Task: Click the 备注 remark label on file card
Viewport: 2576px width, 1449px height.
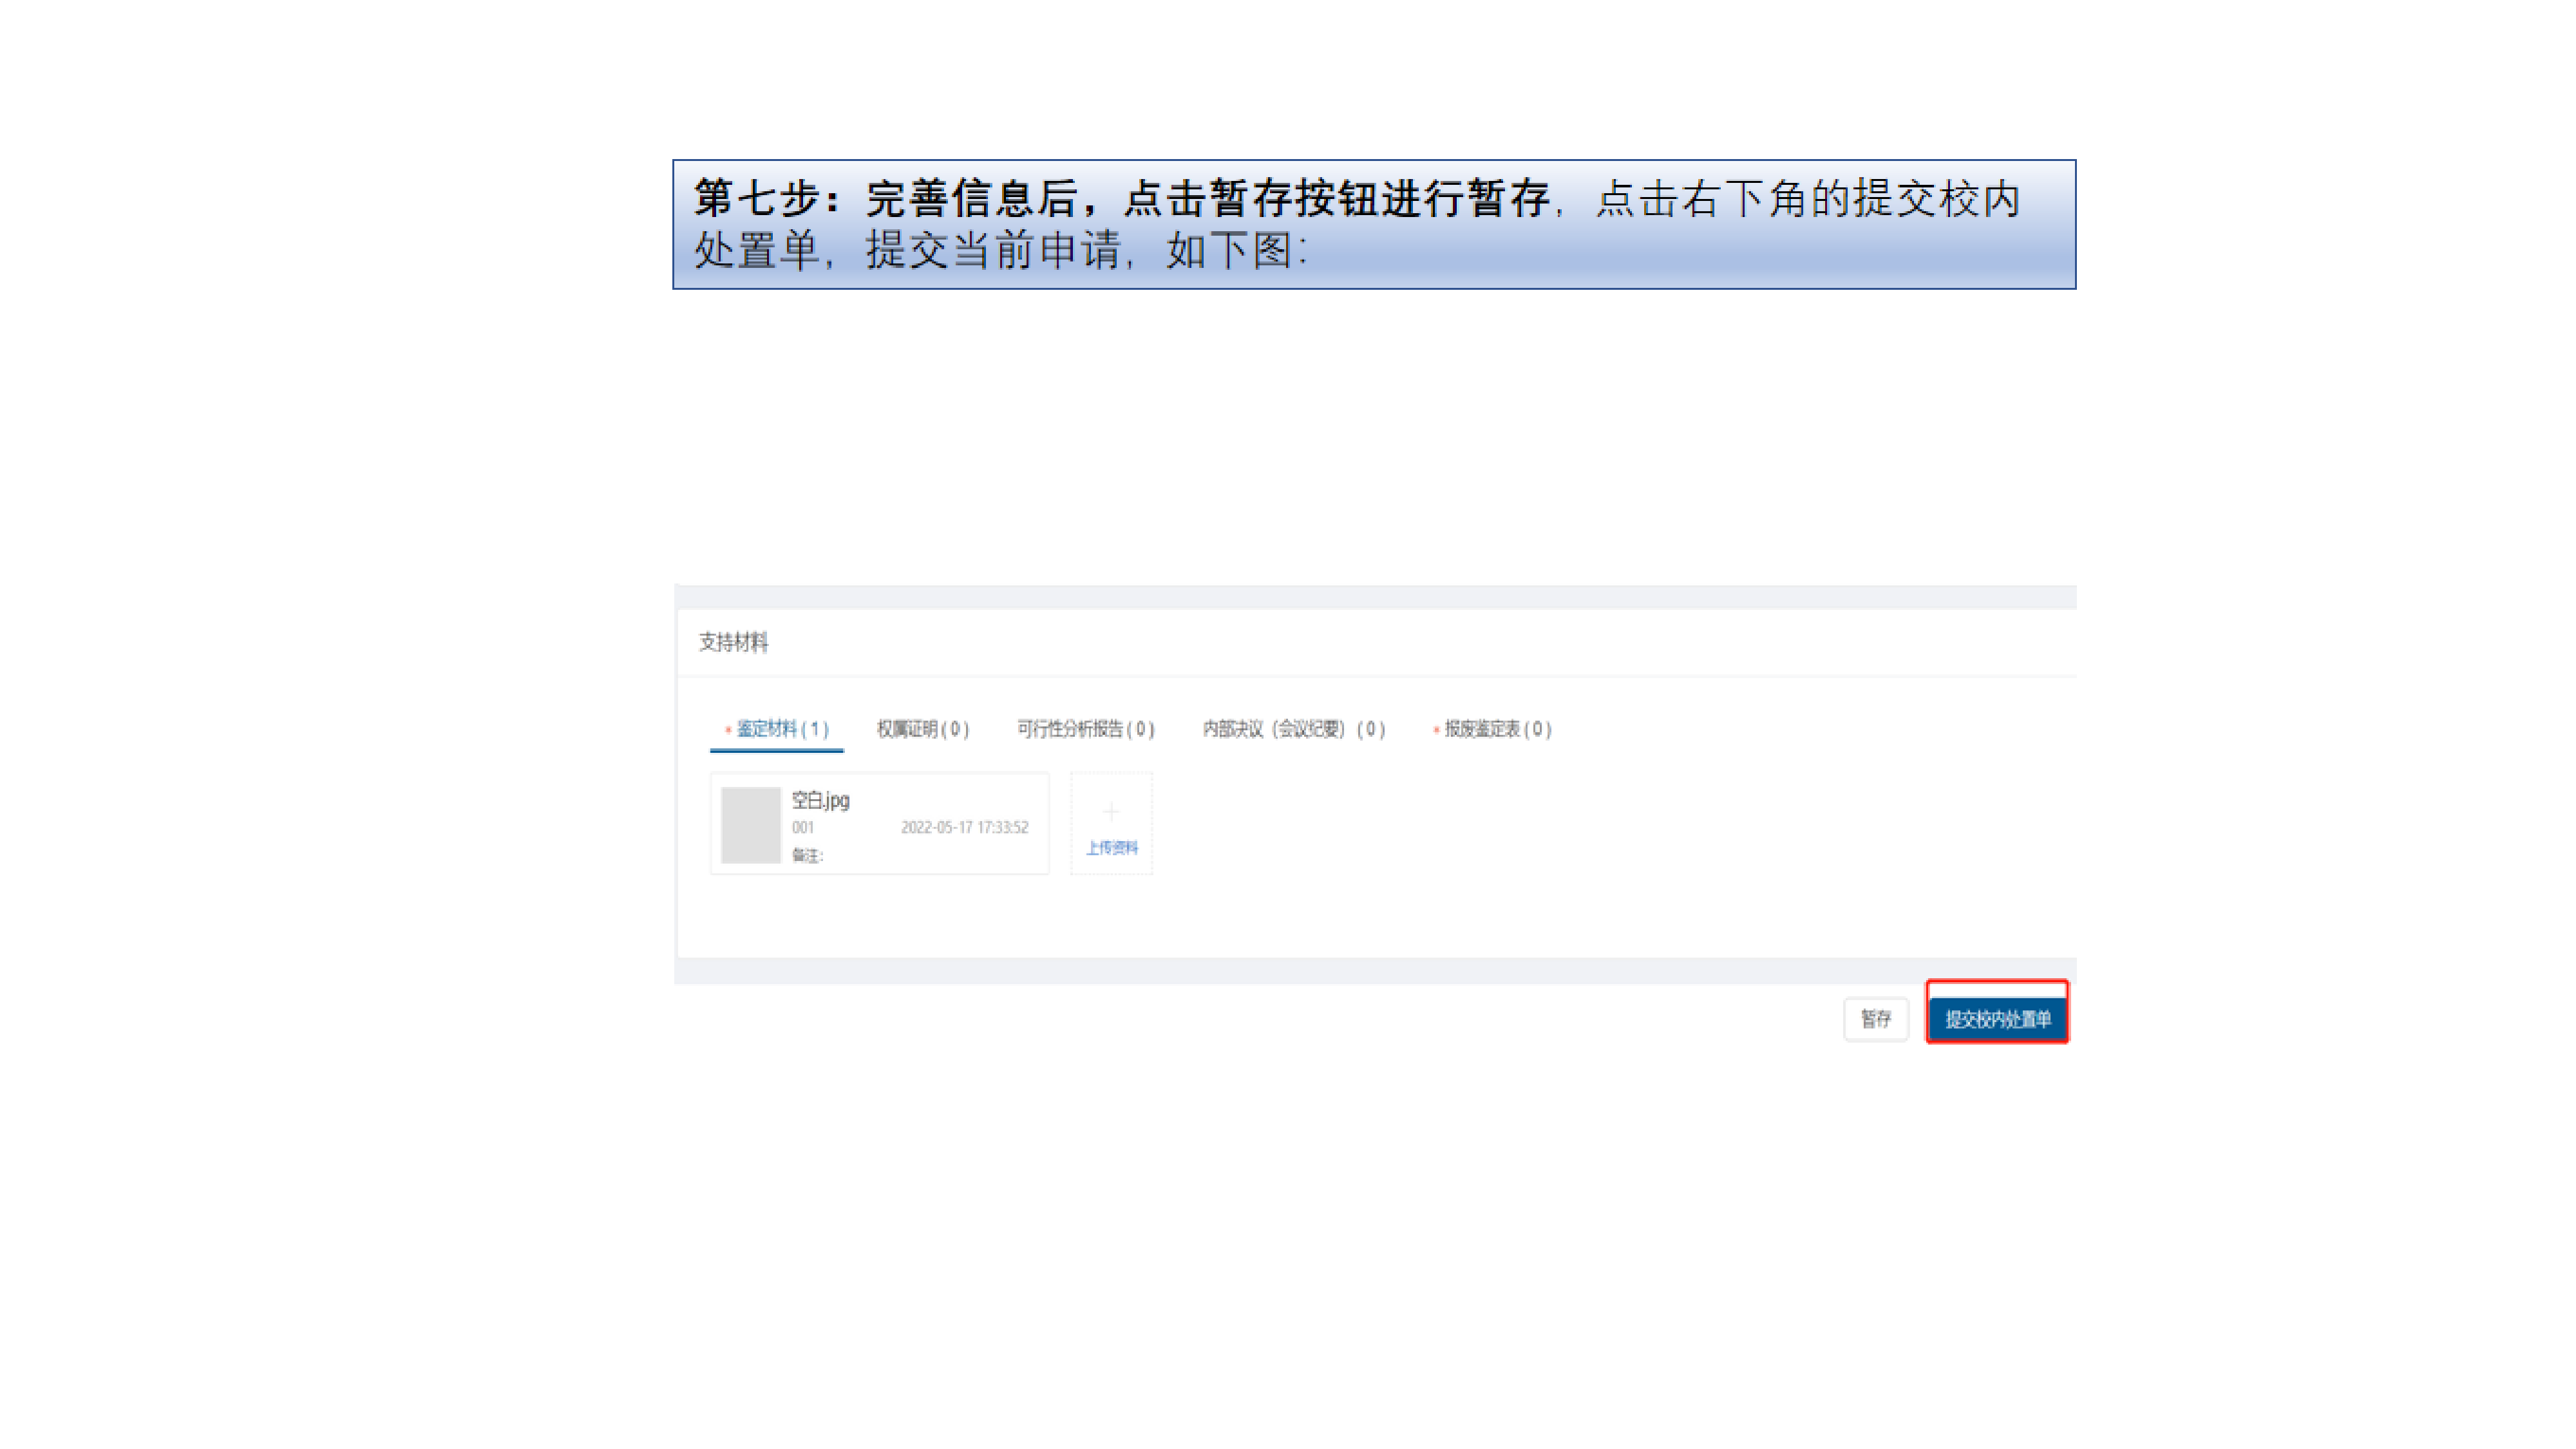Action: click(x=807, y=856)
